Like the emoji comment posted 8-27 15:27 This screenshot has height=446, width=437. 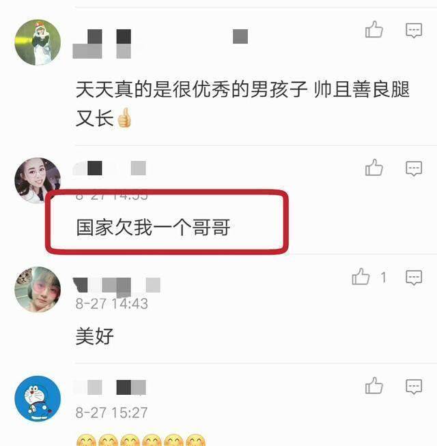(x=373, y=386)
